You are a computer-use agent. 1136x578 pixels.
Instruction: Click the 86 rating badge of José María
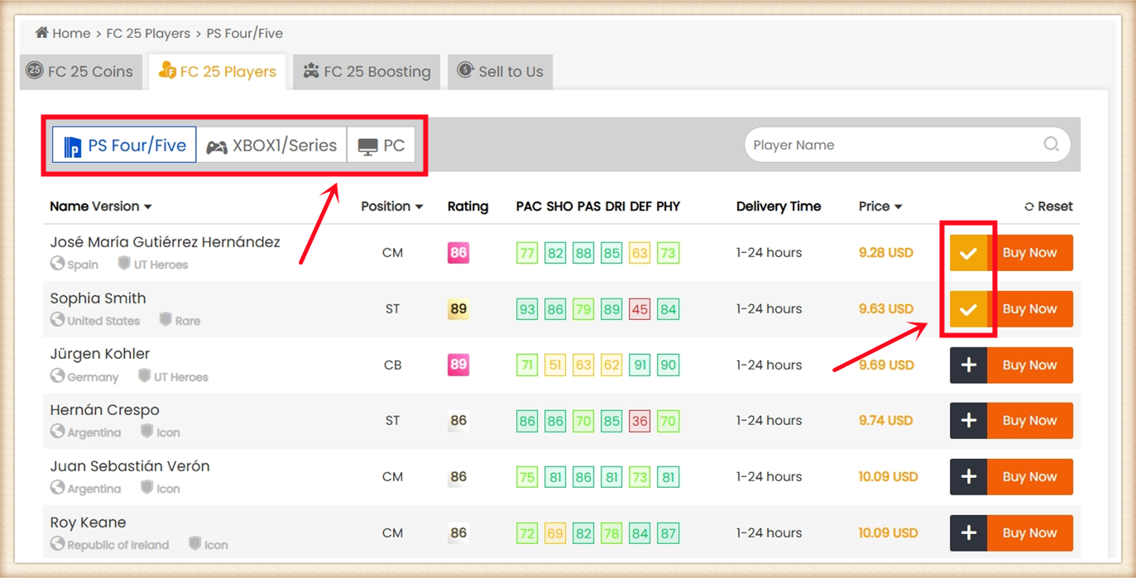458,252
